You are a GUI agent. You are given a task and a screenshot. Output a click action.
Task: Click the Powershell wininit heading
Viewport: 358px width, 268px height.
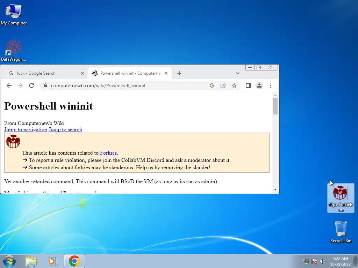[x=48, y=106]
